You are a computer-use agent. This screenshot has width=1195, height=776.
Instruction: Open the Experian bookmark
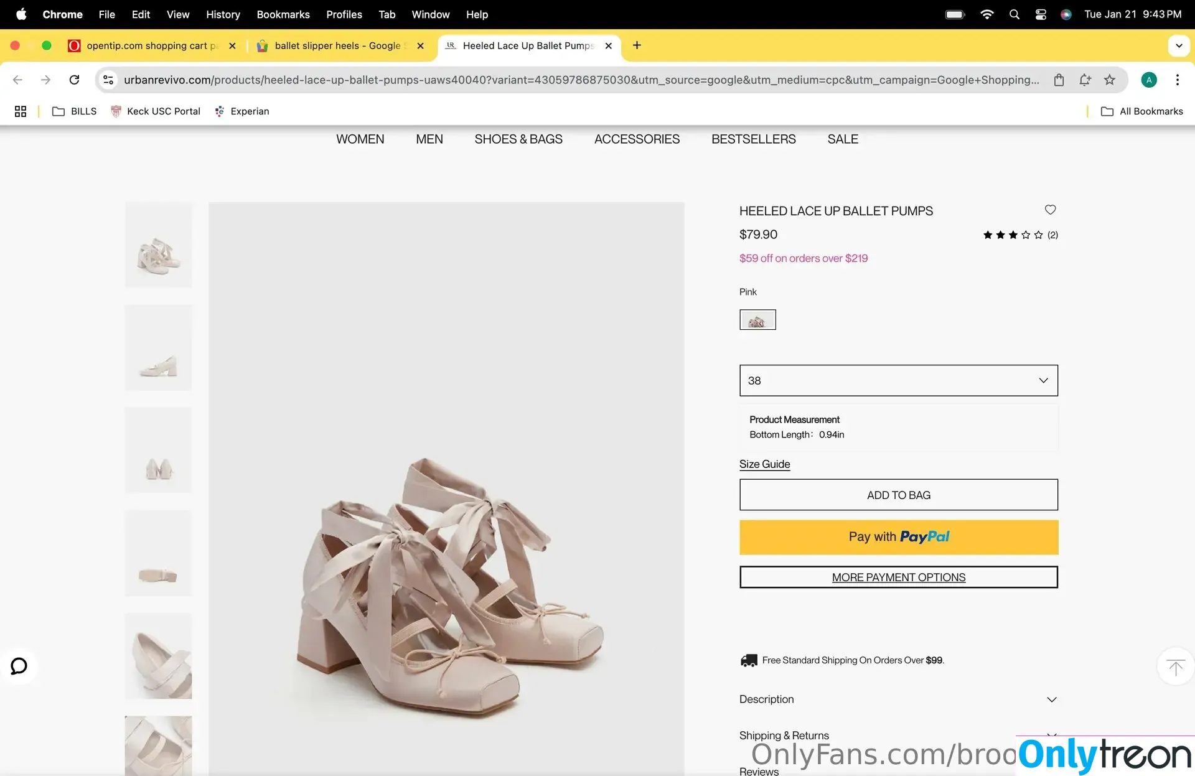tap(242, 111)
